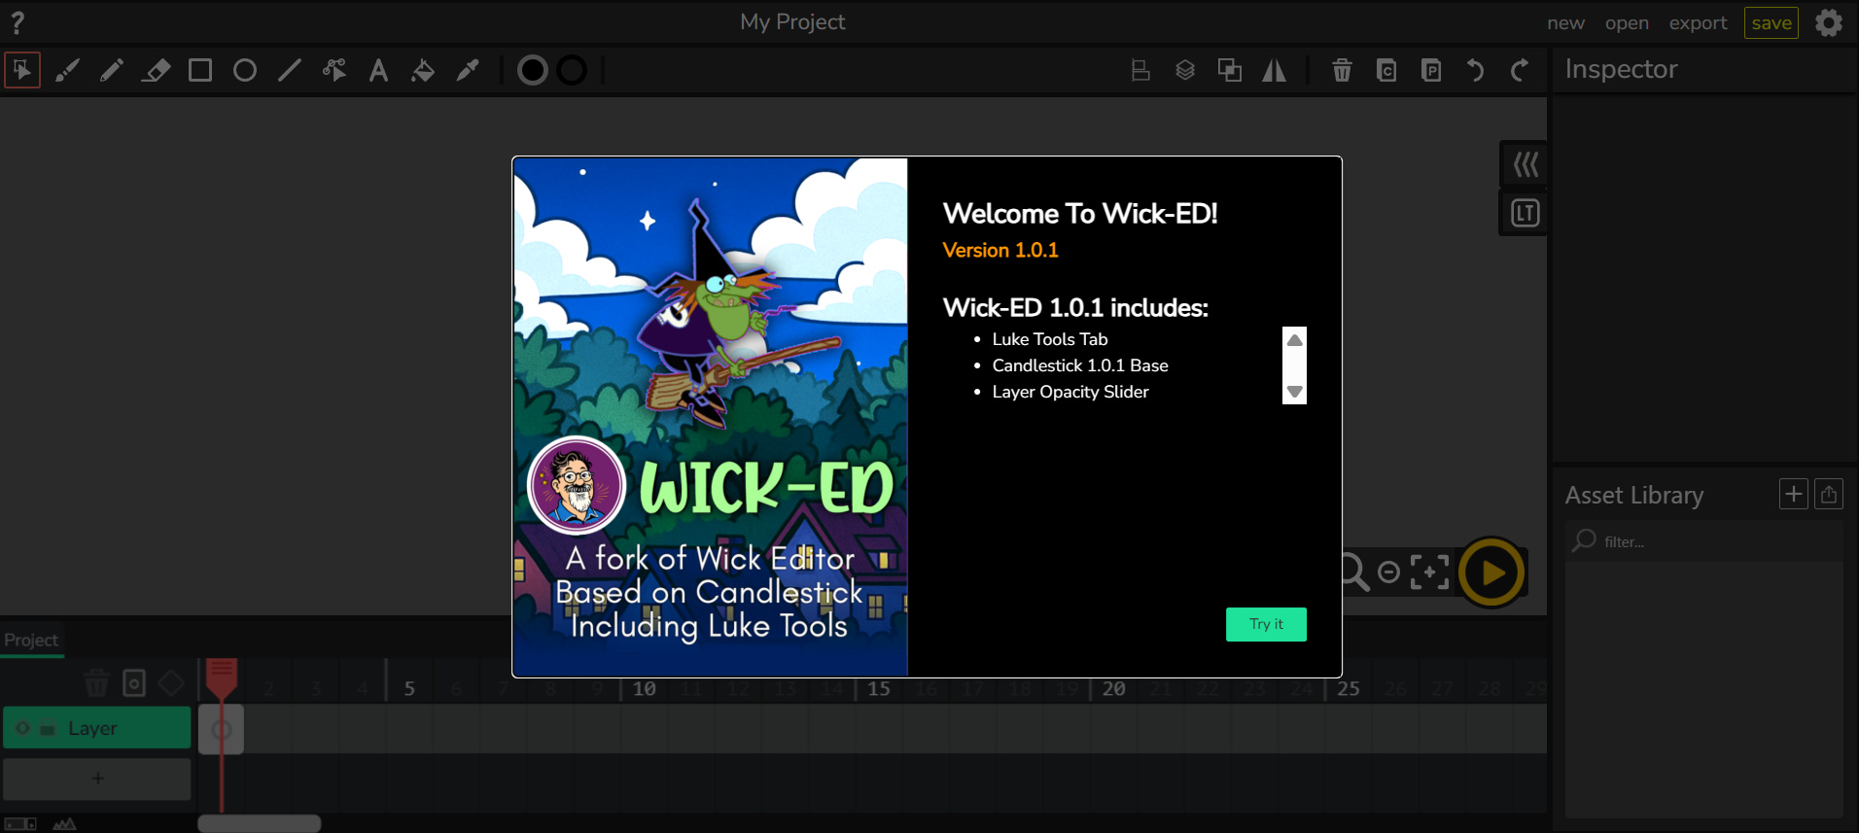The image size is (1859, 833).
Task: Select the Fill Bucket tool
Action: (x=423, y=70)
